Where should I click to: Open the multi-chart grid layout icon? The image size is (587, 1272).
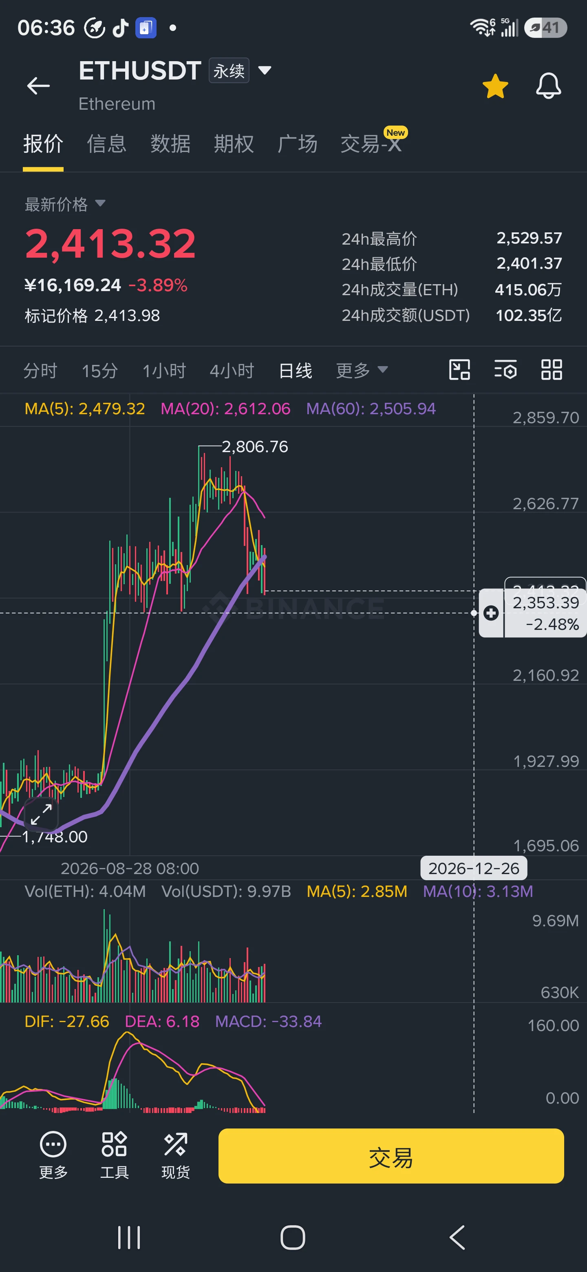coord(552,370)
